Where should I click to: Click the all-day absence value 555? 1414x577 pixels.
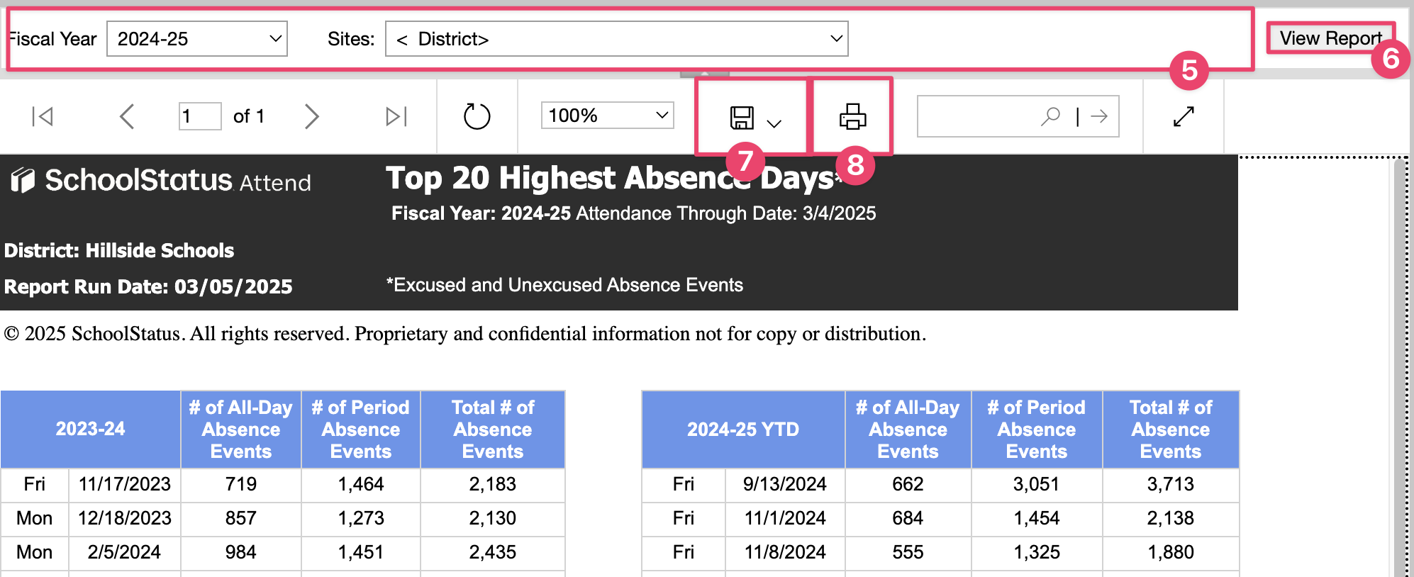point(908,553)
